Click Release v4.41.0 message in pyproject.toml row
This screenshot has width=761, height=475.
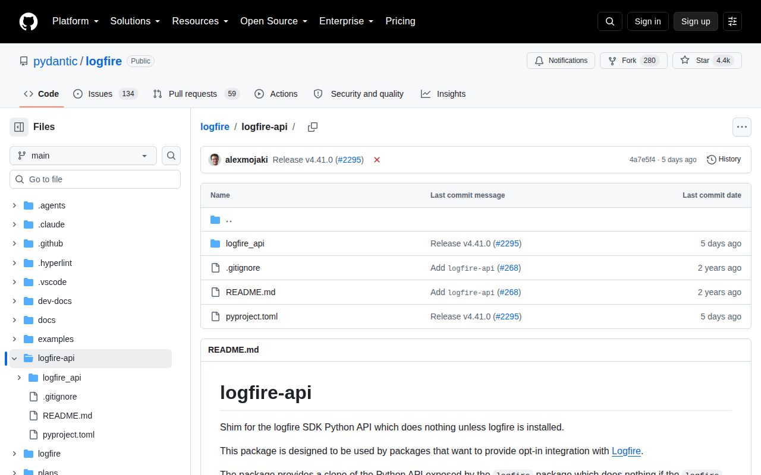point(461,316)
